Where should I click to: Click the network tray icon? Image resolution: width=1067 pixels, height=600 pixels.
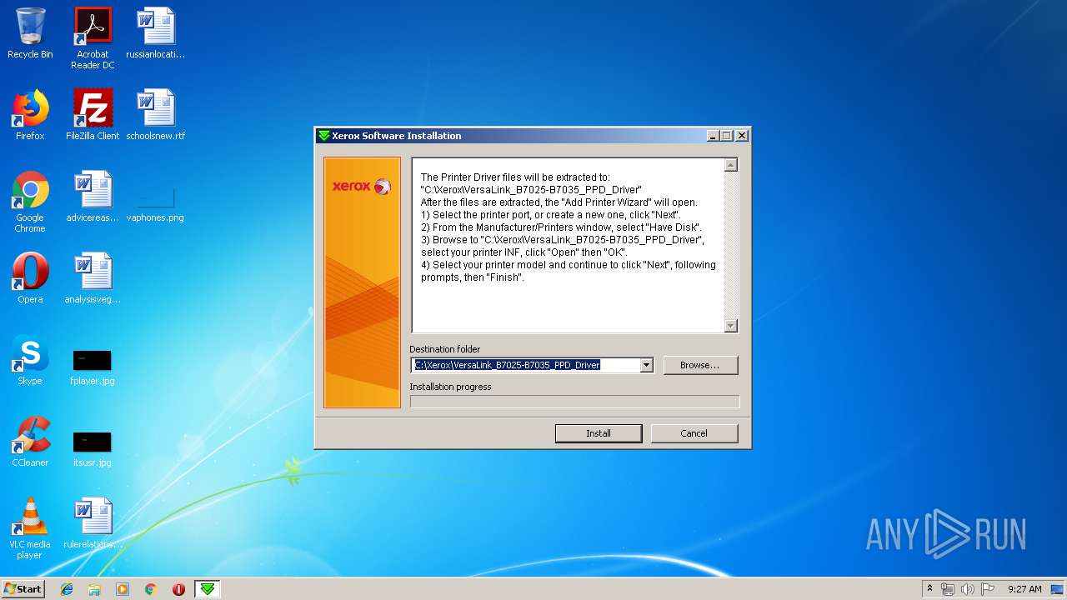948,589
